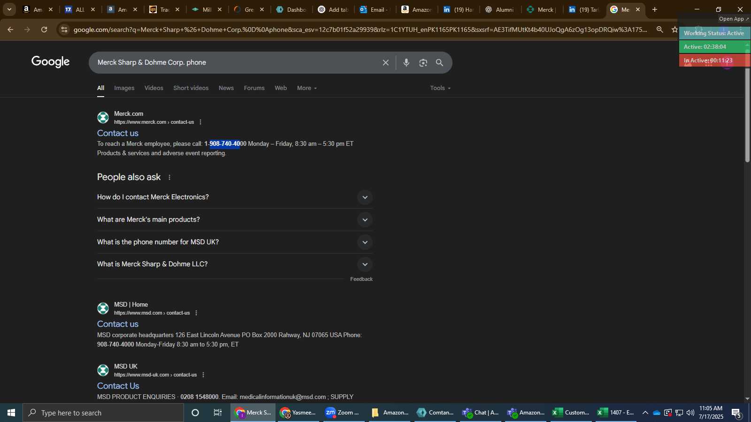The image size is (751, 422).
Task: Switch to Alumni browser tab
Action: [x=500, y=9]
